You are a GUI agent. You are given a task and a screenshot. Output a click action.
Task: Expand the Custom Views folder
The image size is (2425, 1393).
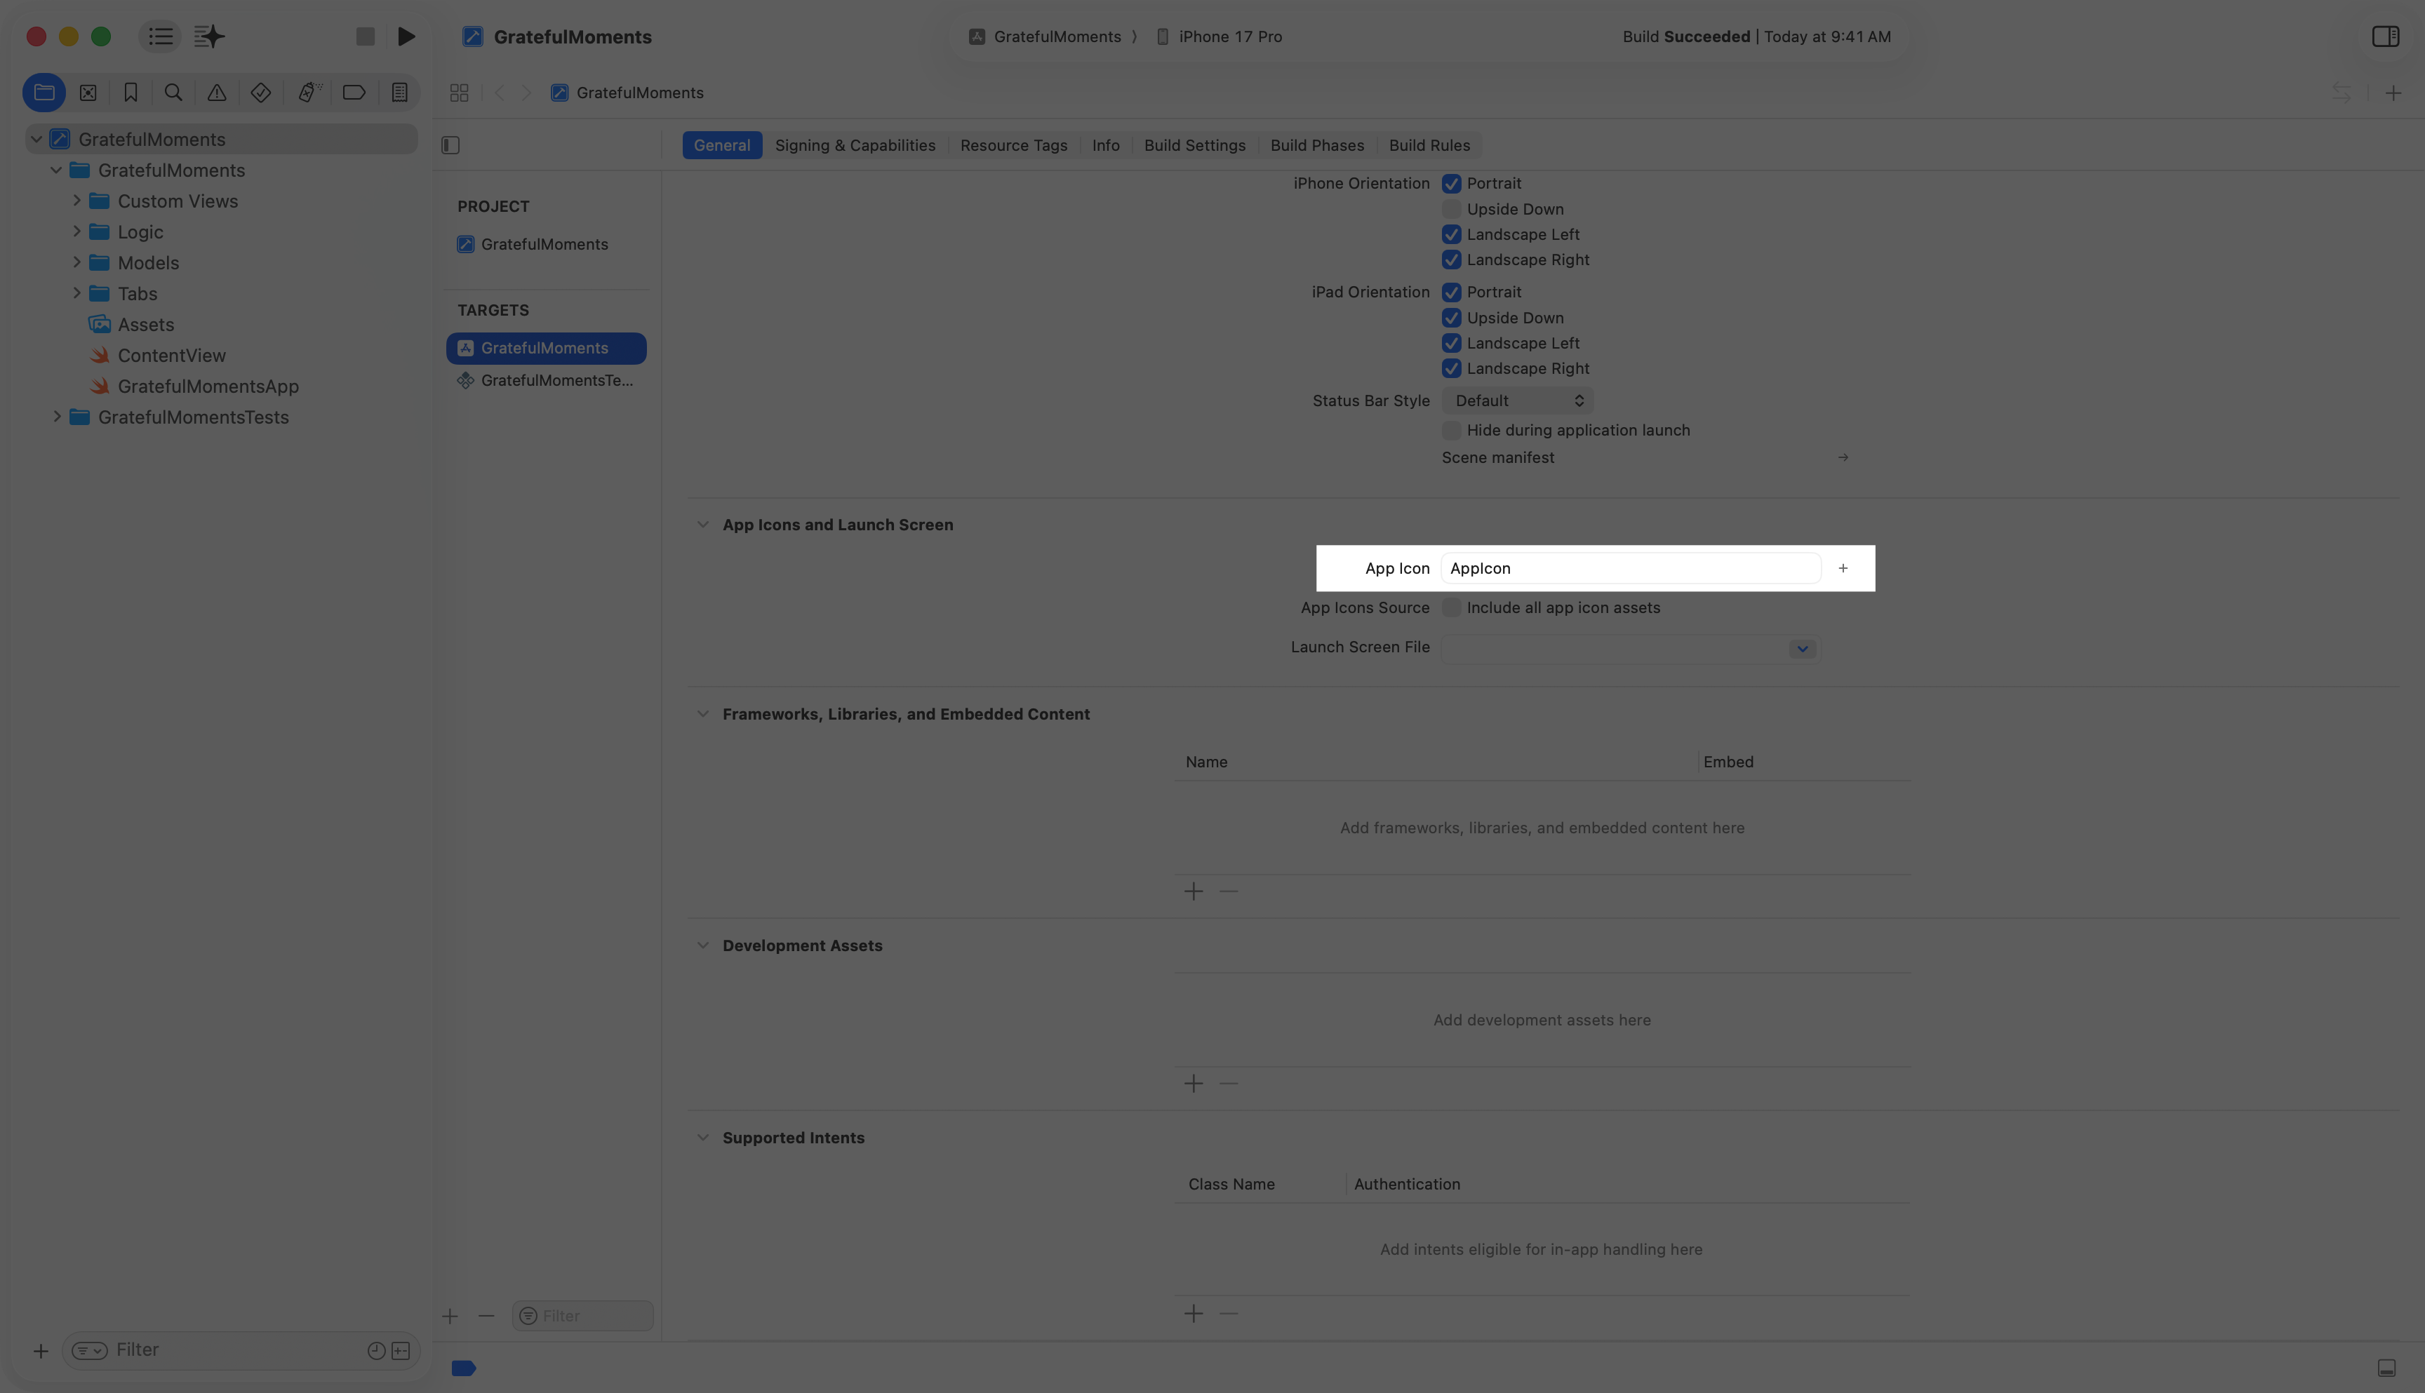click(x=76, y=201)
